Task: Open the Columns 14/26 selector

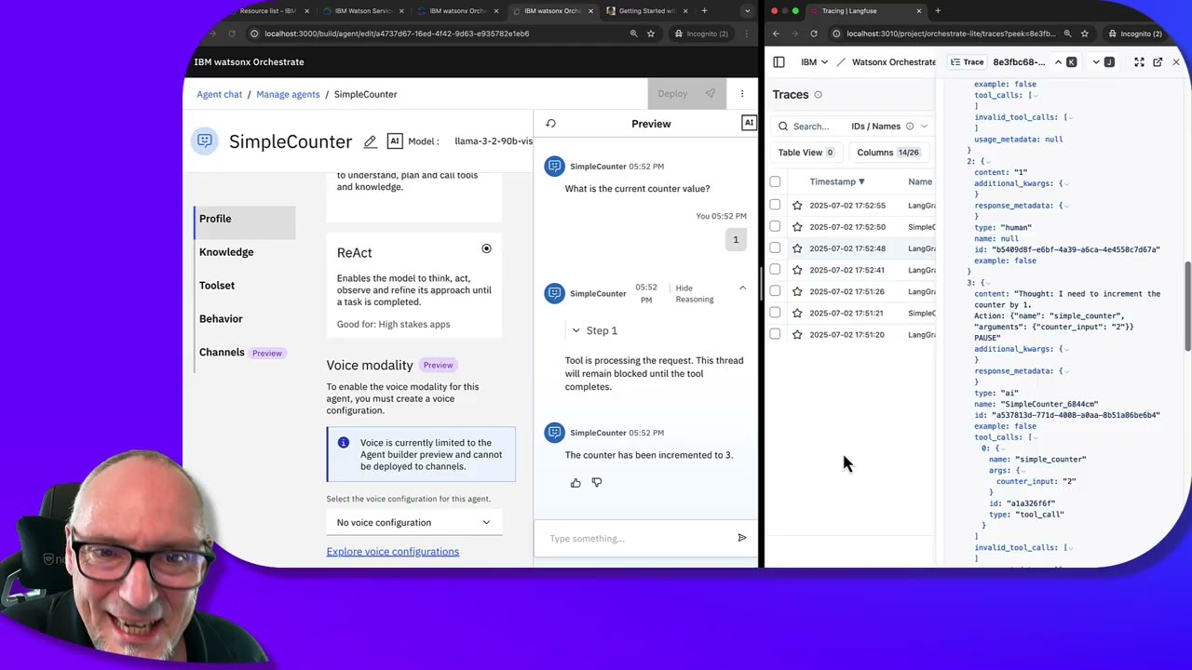Action: click(x=887, y=153)
